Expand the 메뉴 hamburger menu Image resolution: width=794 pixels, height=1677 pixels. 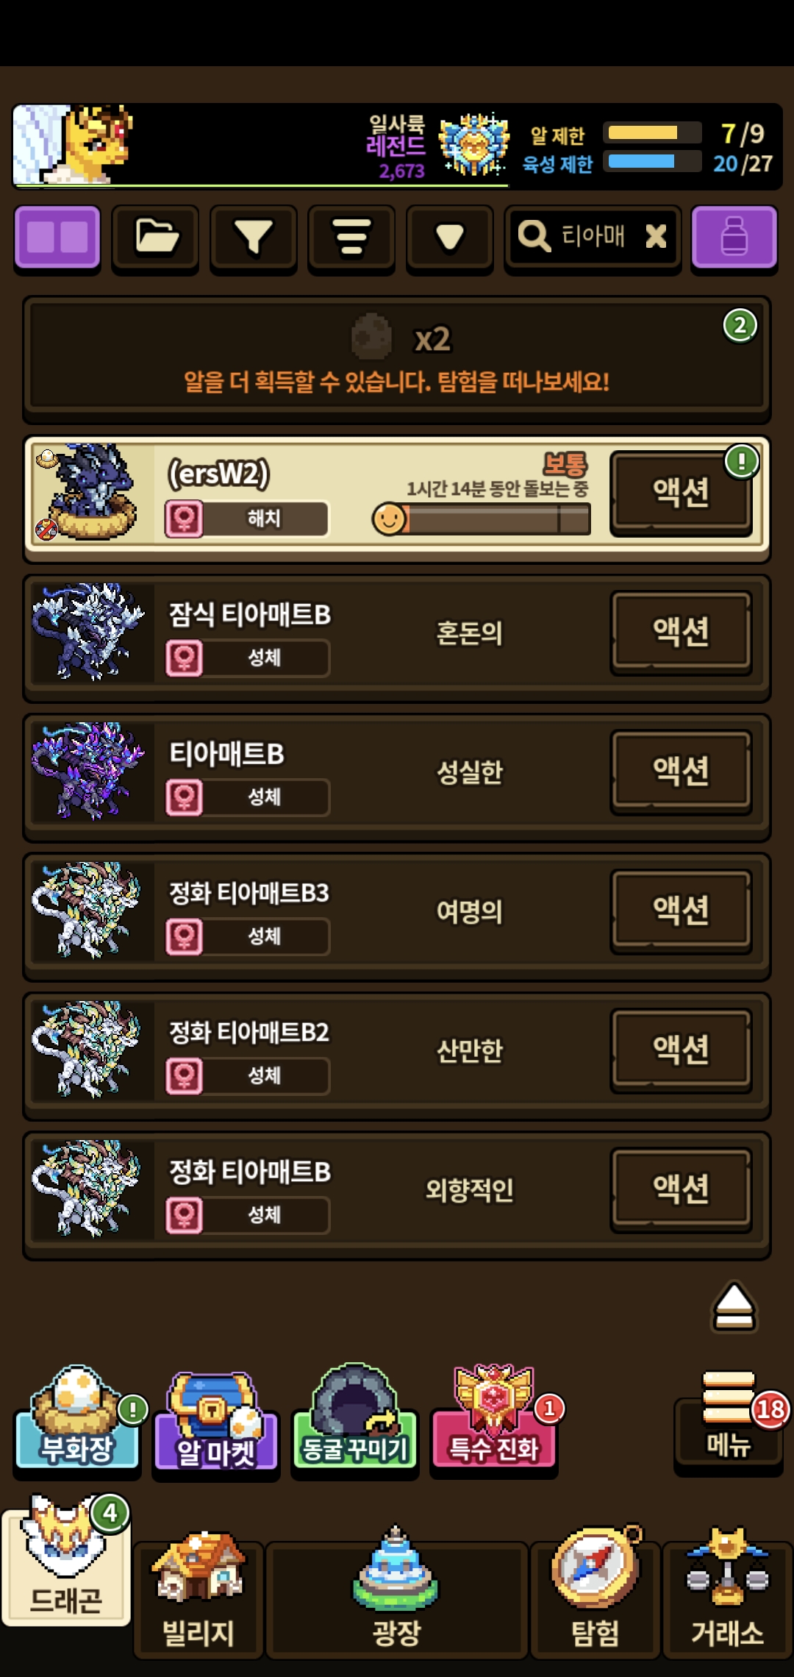(x=728, y=1420)
